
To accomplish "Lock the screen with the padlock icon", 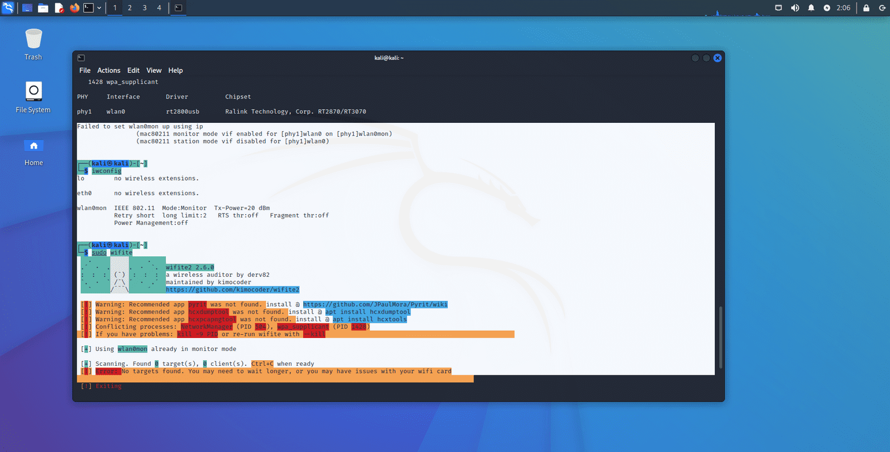I will tap(866, 8).
